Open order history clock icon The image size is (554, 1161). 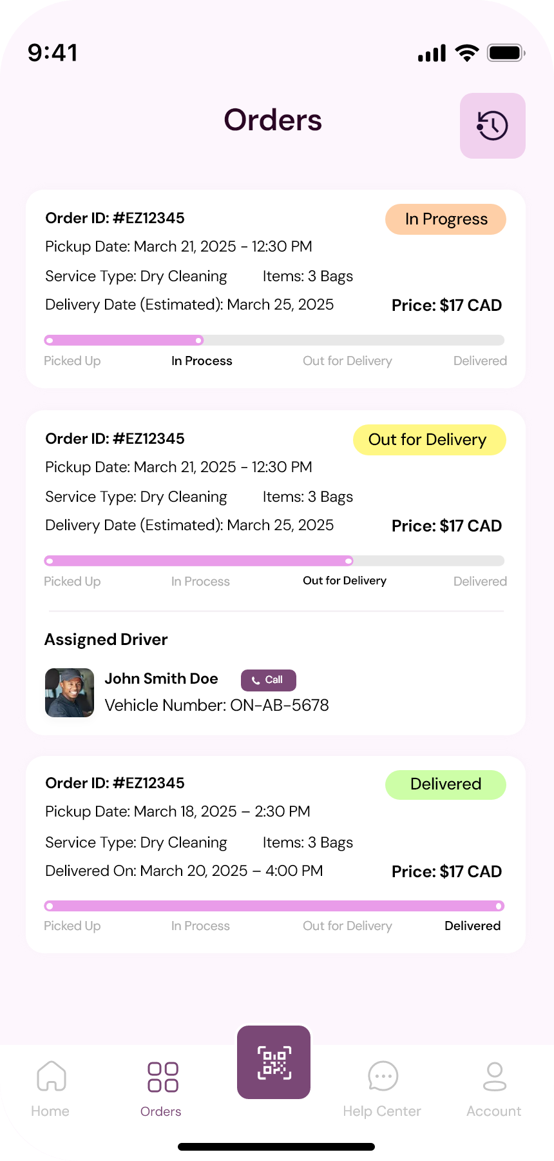493,126
